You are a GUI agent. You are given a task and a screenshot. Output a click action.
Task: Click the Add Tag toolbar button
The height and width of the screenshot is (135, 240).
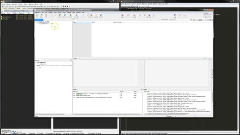(96, 16)
